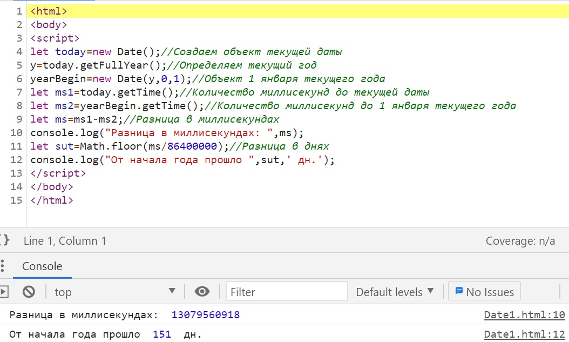This screenshot has height=342, width=569.
Task: Click the Line 1, Column 1 position indicator
Action: tap(65, 241)
